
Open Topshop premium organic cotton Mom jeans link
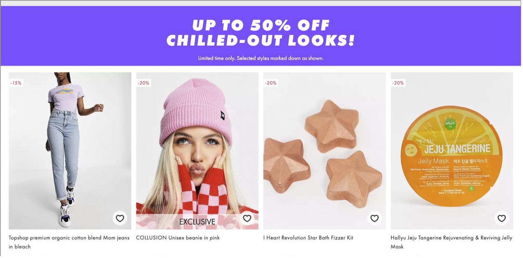(69, 242)
